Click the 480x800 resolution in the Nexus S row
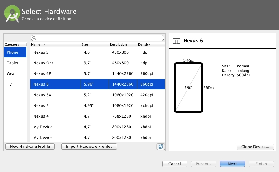 (120, 52)
